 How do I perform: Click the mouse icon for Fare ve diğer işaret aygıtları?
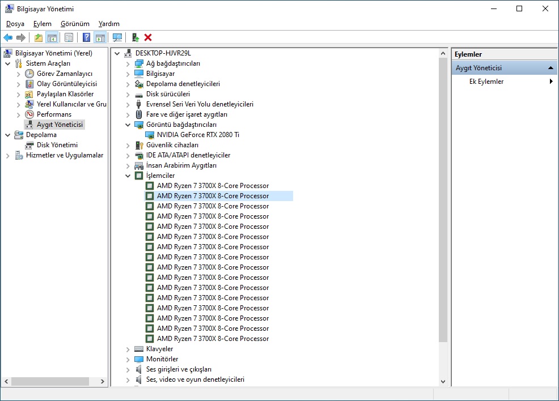click(139, 114)
